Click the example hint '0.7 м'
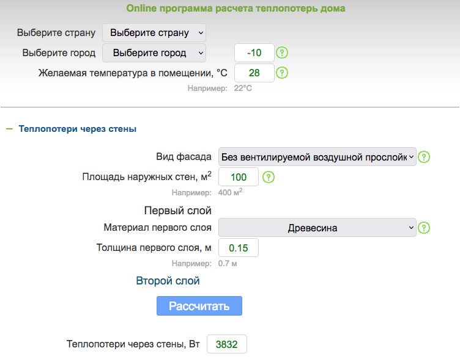The image size is (460, 362). click(228, 263)
